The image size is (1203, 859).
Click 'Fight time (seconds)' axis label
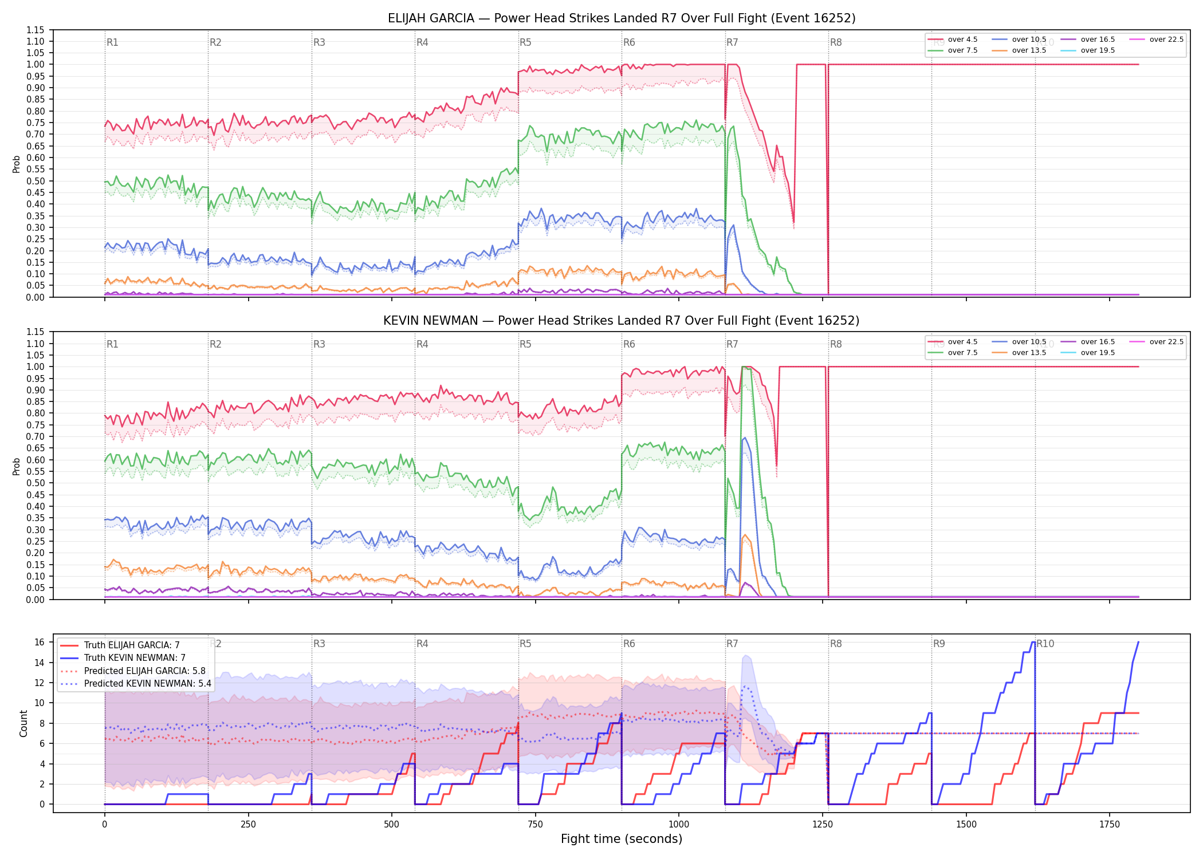tap(622, 839)
